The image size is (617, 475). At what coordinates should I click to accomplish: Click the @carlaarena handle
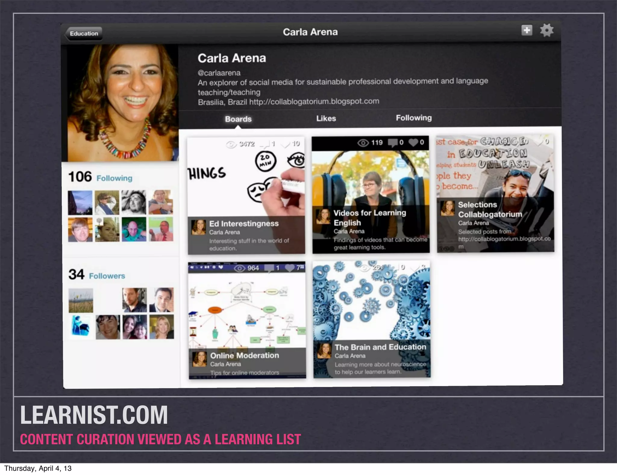tap(219, 73)
